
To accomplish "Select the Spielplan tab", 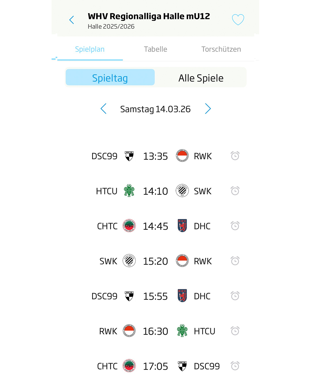I will coord(90,49).
